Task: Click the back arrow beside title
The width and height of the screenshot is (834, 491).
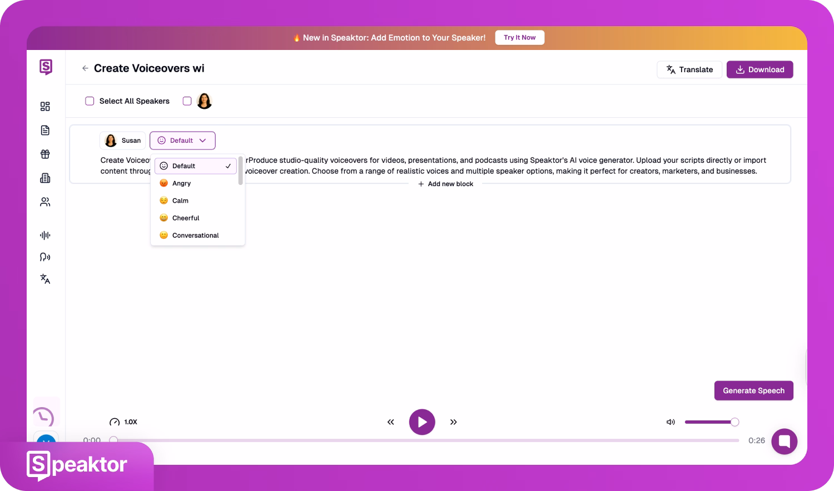Action: point(85,68)
